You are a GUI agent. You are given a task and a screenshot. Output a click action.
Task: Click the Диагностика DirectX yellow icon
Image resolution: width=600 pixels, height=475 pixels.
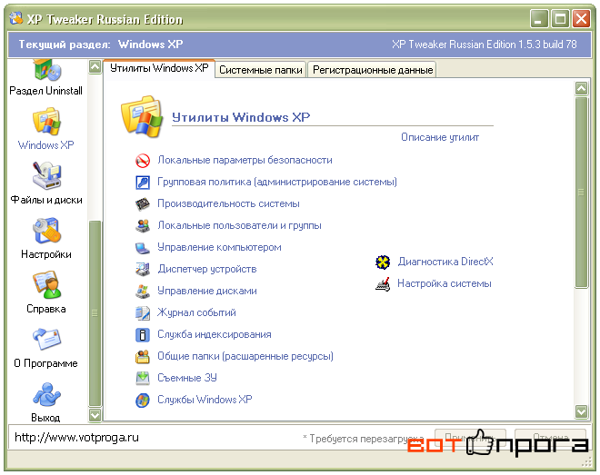[x=383, y=262]
